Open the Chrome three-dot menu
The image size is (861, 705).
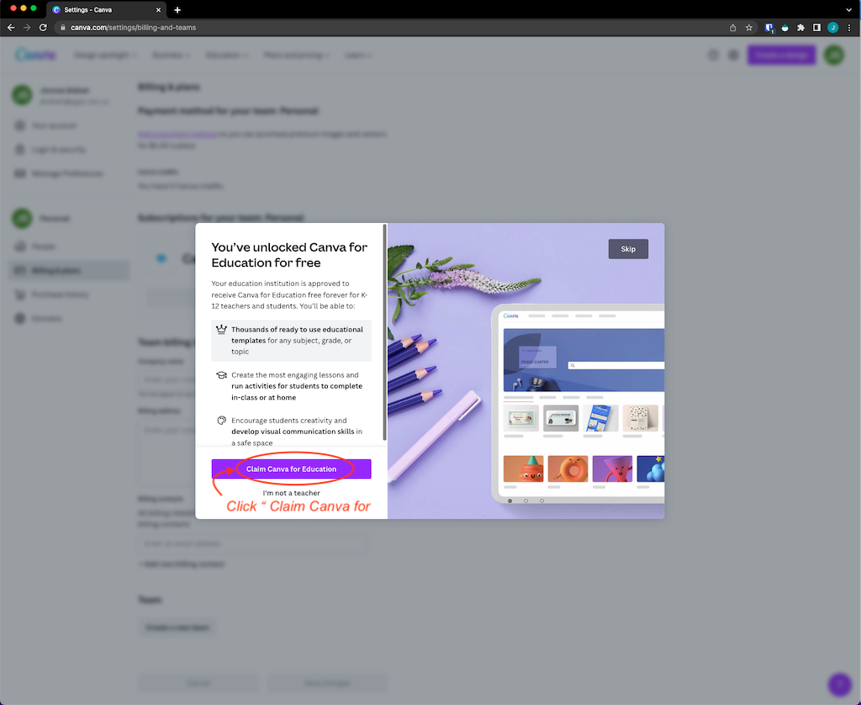[x=849, y=28]
